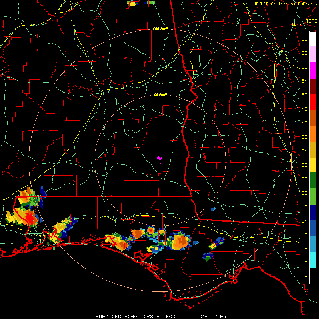Viewport: 319px width, 319px height.
Task: Click the bright red legend swatch
Action: point(313,102)
